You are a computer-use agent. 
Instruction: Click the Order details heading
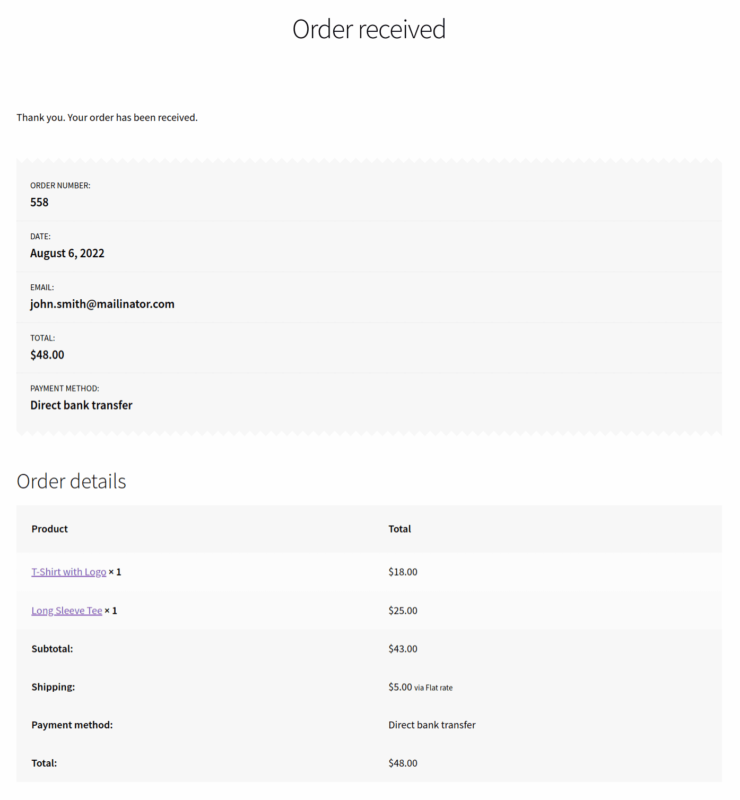(x=72, y=481)
